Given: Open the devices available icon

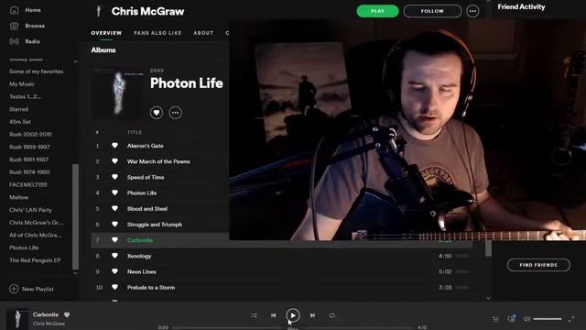Looking at the screenshot, I should (511, 319).
